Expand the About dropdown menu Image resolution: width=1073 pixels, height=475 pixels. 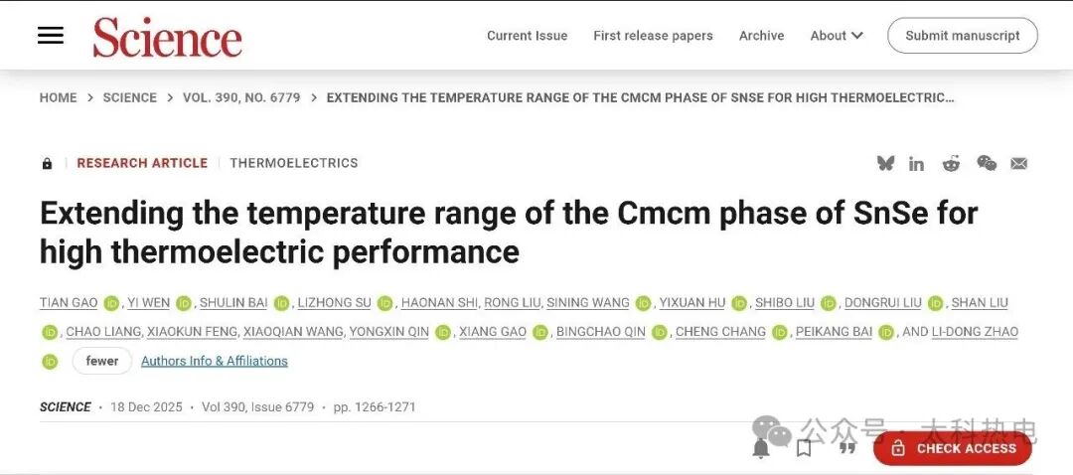click(836, 36)
